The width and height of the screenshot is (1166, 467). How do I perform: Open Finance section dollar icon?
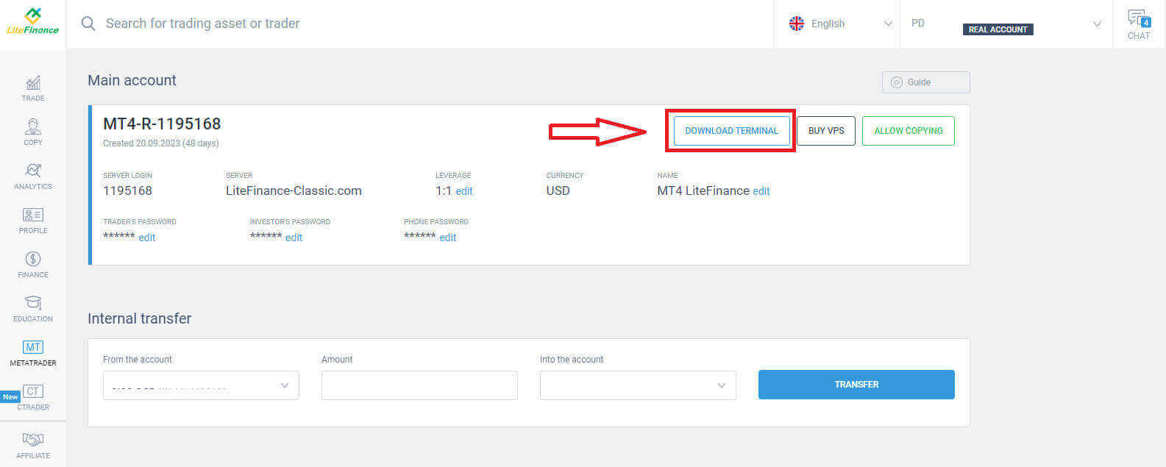(x=33, y=260)
